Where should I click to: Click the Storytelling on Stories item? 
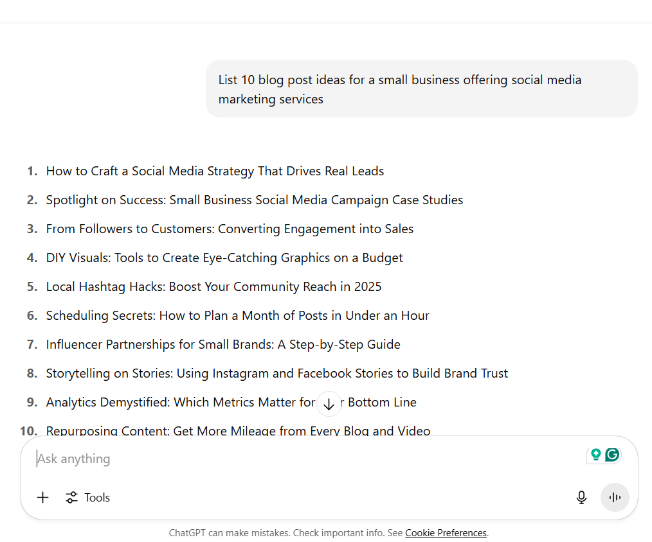click(276, 373)
